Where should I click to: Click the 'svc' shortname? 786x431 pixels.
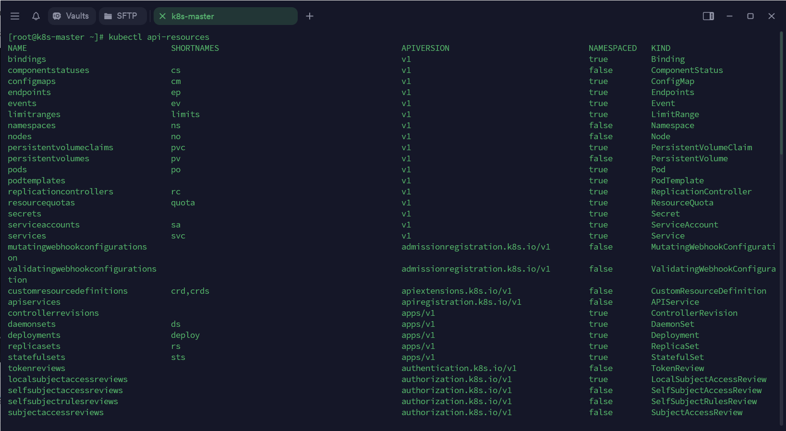click(x=178, y=236)
